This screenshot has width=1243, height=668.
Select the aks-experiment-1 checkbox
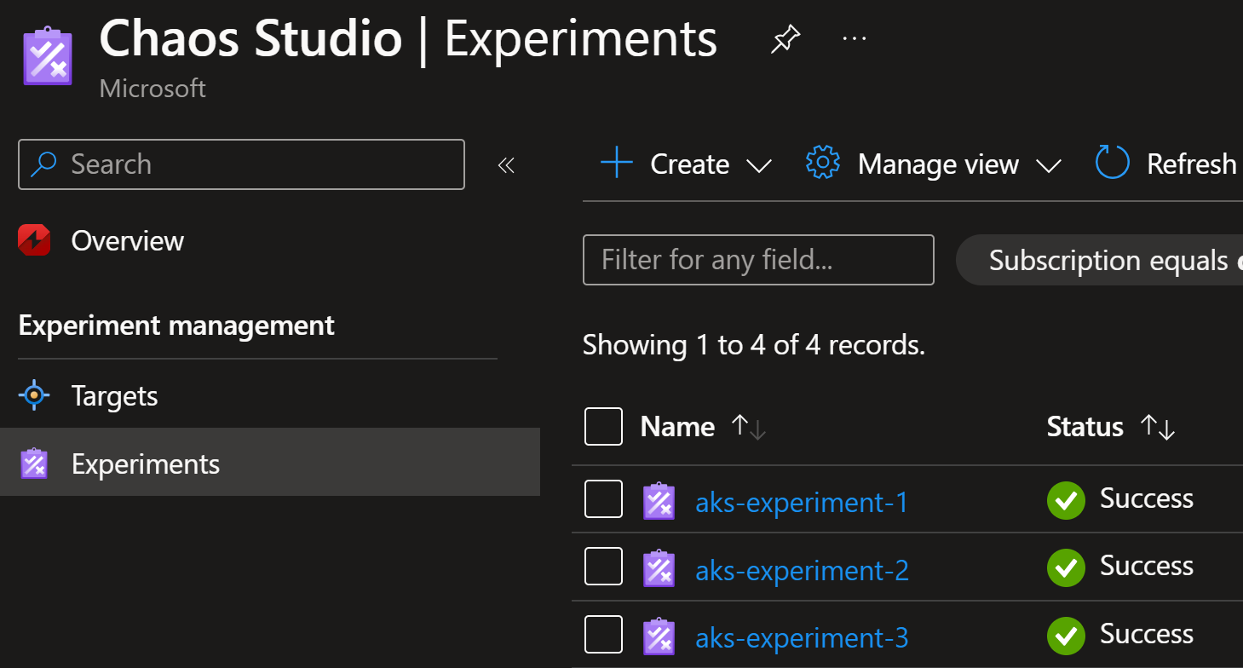coord(603,498)
